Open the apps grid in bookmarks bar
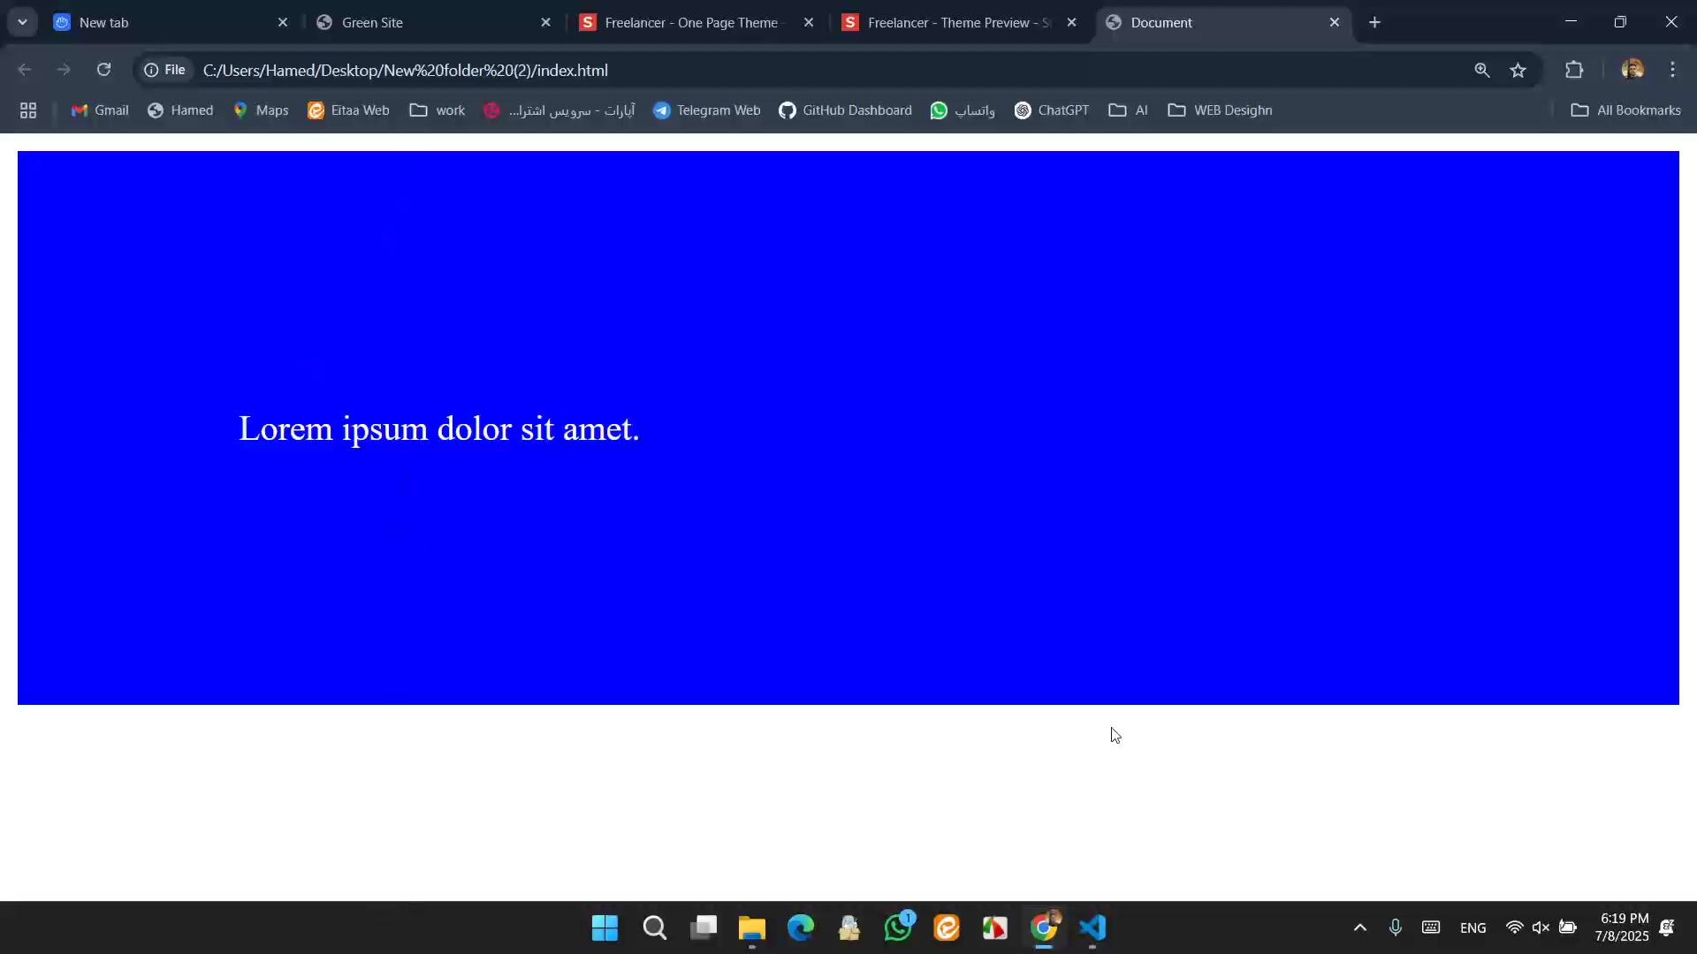The height and width of the screenshot is (954, 1697). point(28,110)
